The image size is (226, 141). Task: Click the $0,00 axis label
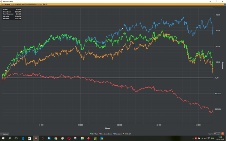coord(217,78)
